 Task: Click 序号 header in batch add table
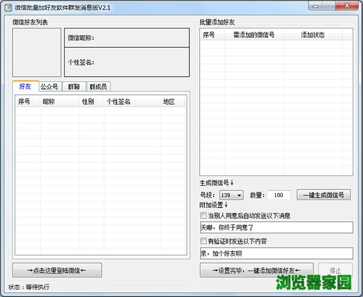pos(212,35)
